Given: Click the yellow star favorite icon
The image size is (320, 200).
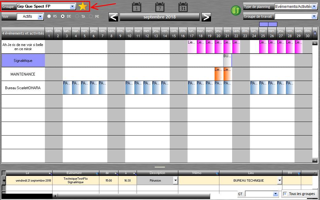Looking at the screenshot, I should 83,6.
